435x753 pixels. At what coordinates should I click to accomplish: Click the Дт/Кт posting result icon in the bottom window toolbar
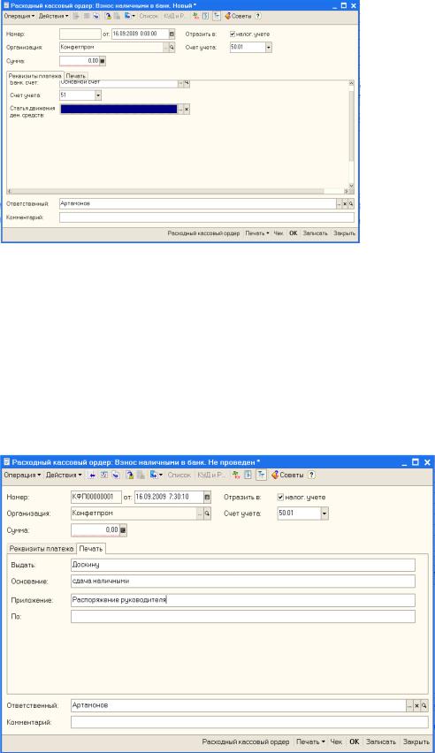236,475
